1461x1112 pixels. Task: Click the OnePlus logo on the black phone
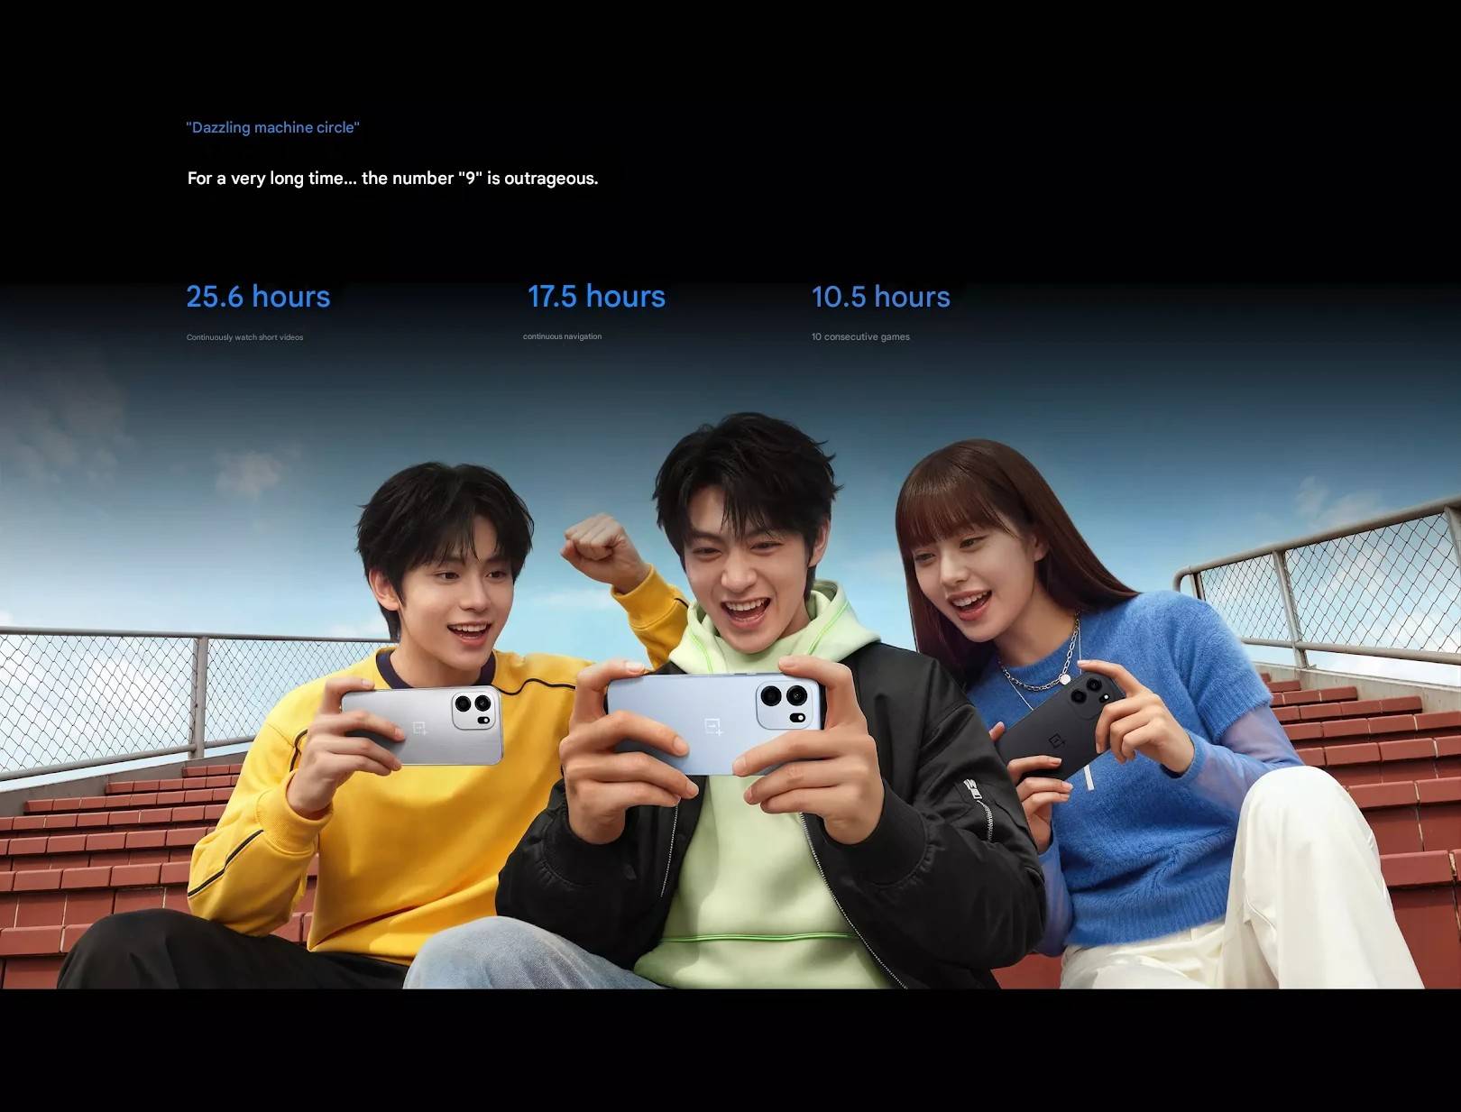(x=1055, y=741)
